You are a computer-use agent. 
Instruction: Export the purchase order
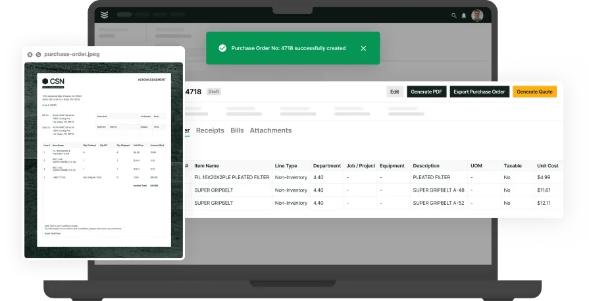[x=480, y=92]
